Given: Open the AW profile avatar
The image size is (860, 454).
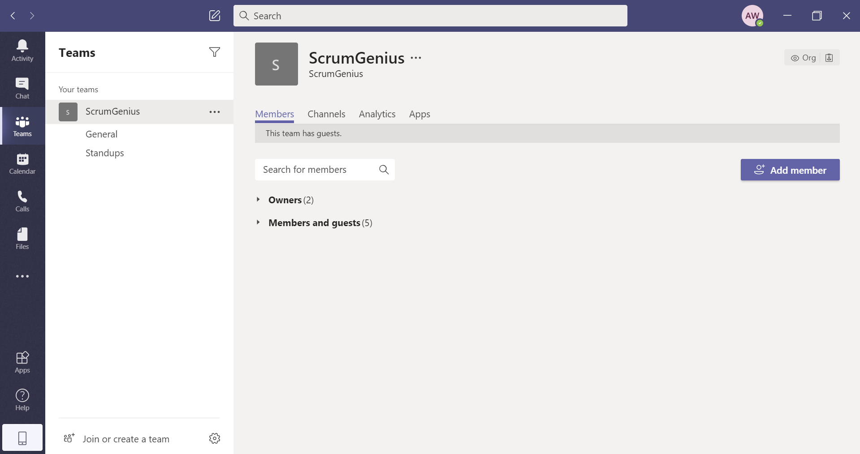Looking at the screenshot, I should pyautogui.click(x=752, y=16).
